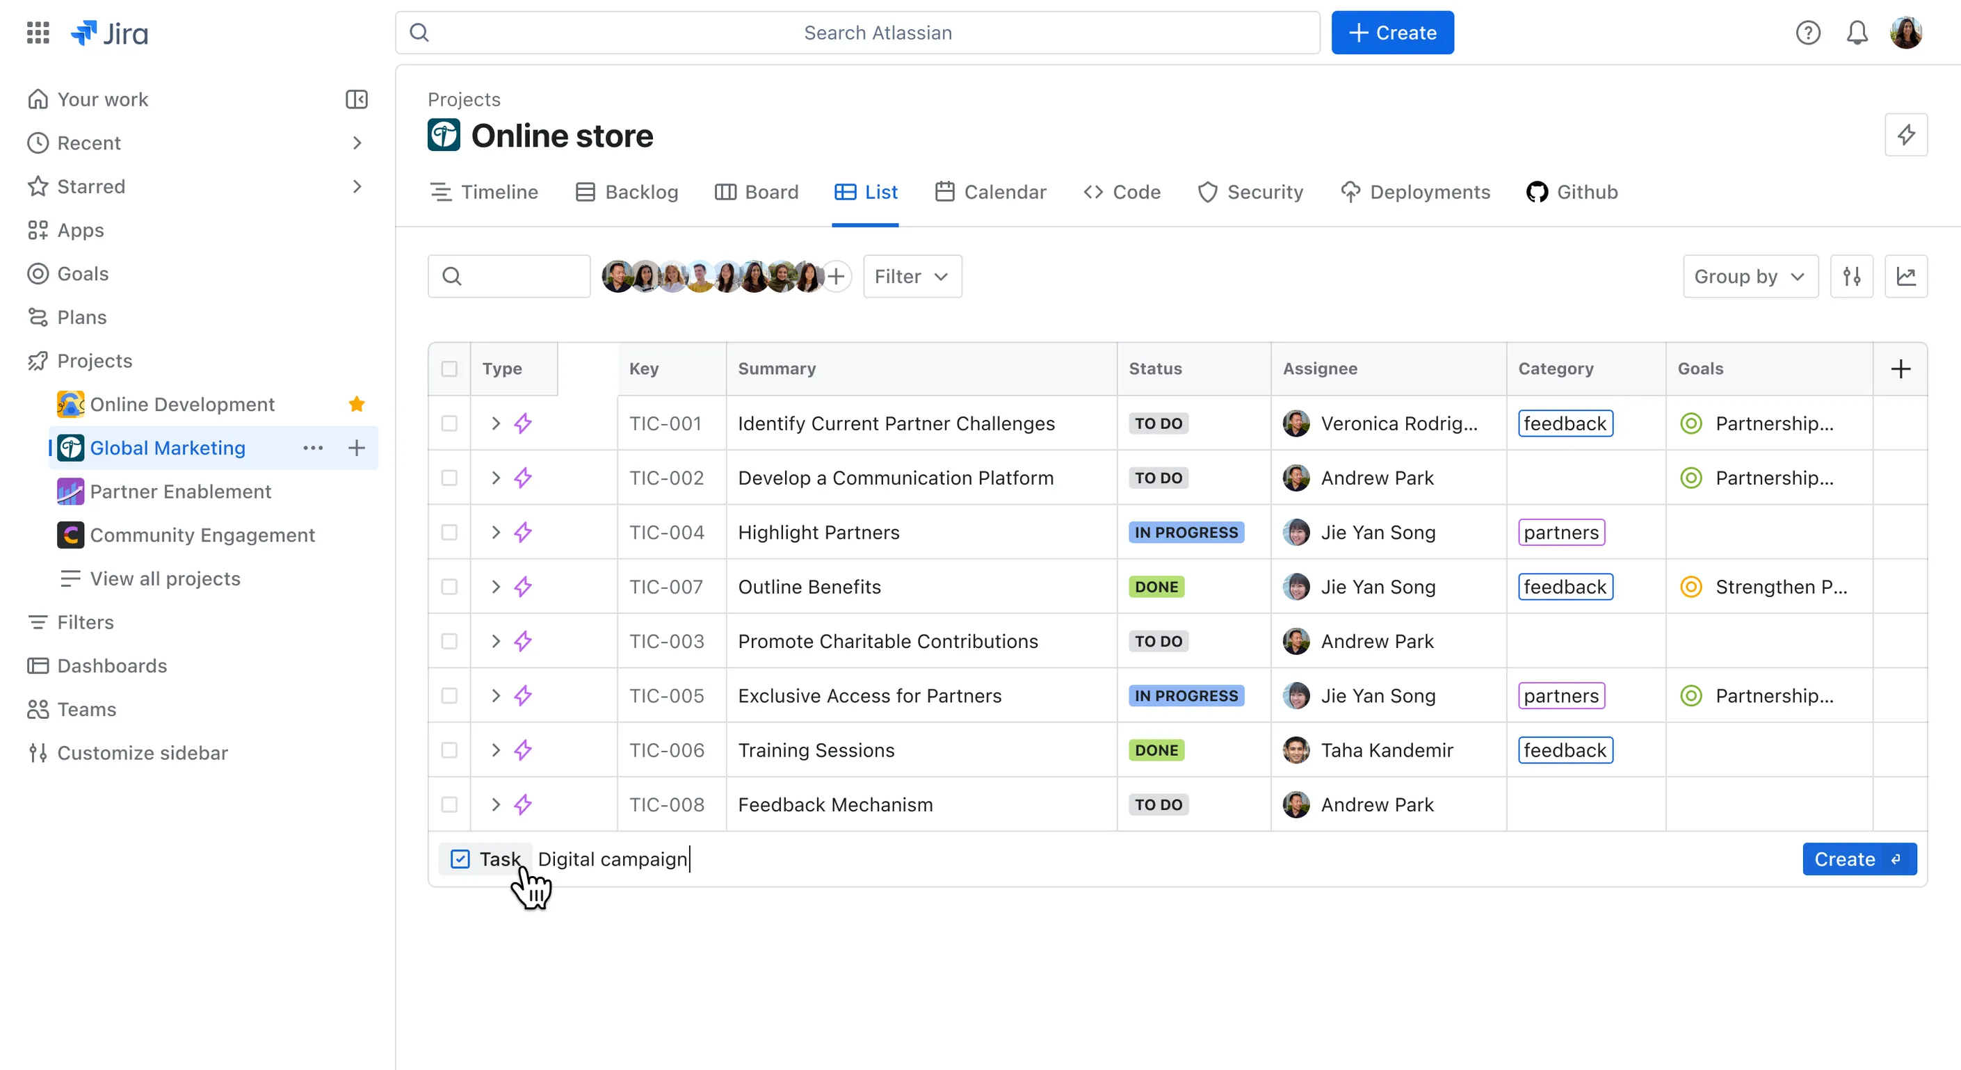The width and height of the screenshot is (1961, 1070).
Task: Click the help question mark icon
Action: tap(1808, 33)
